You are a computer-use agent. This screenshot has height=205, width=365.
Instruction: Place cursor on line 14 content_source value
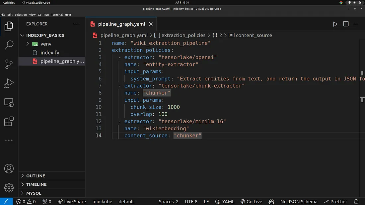[x=187, y=136]
